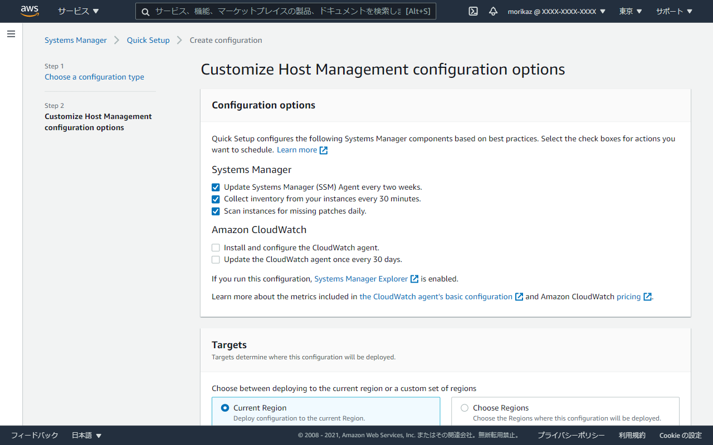
Task: Open the Learn more external link icon
Action: [325, 150]
